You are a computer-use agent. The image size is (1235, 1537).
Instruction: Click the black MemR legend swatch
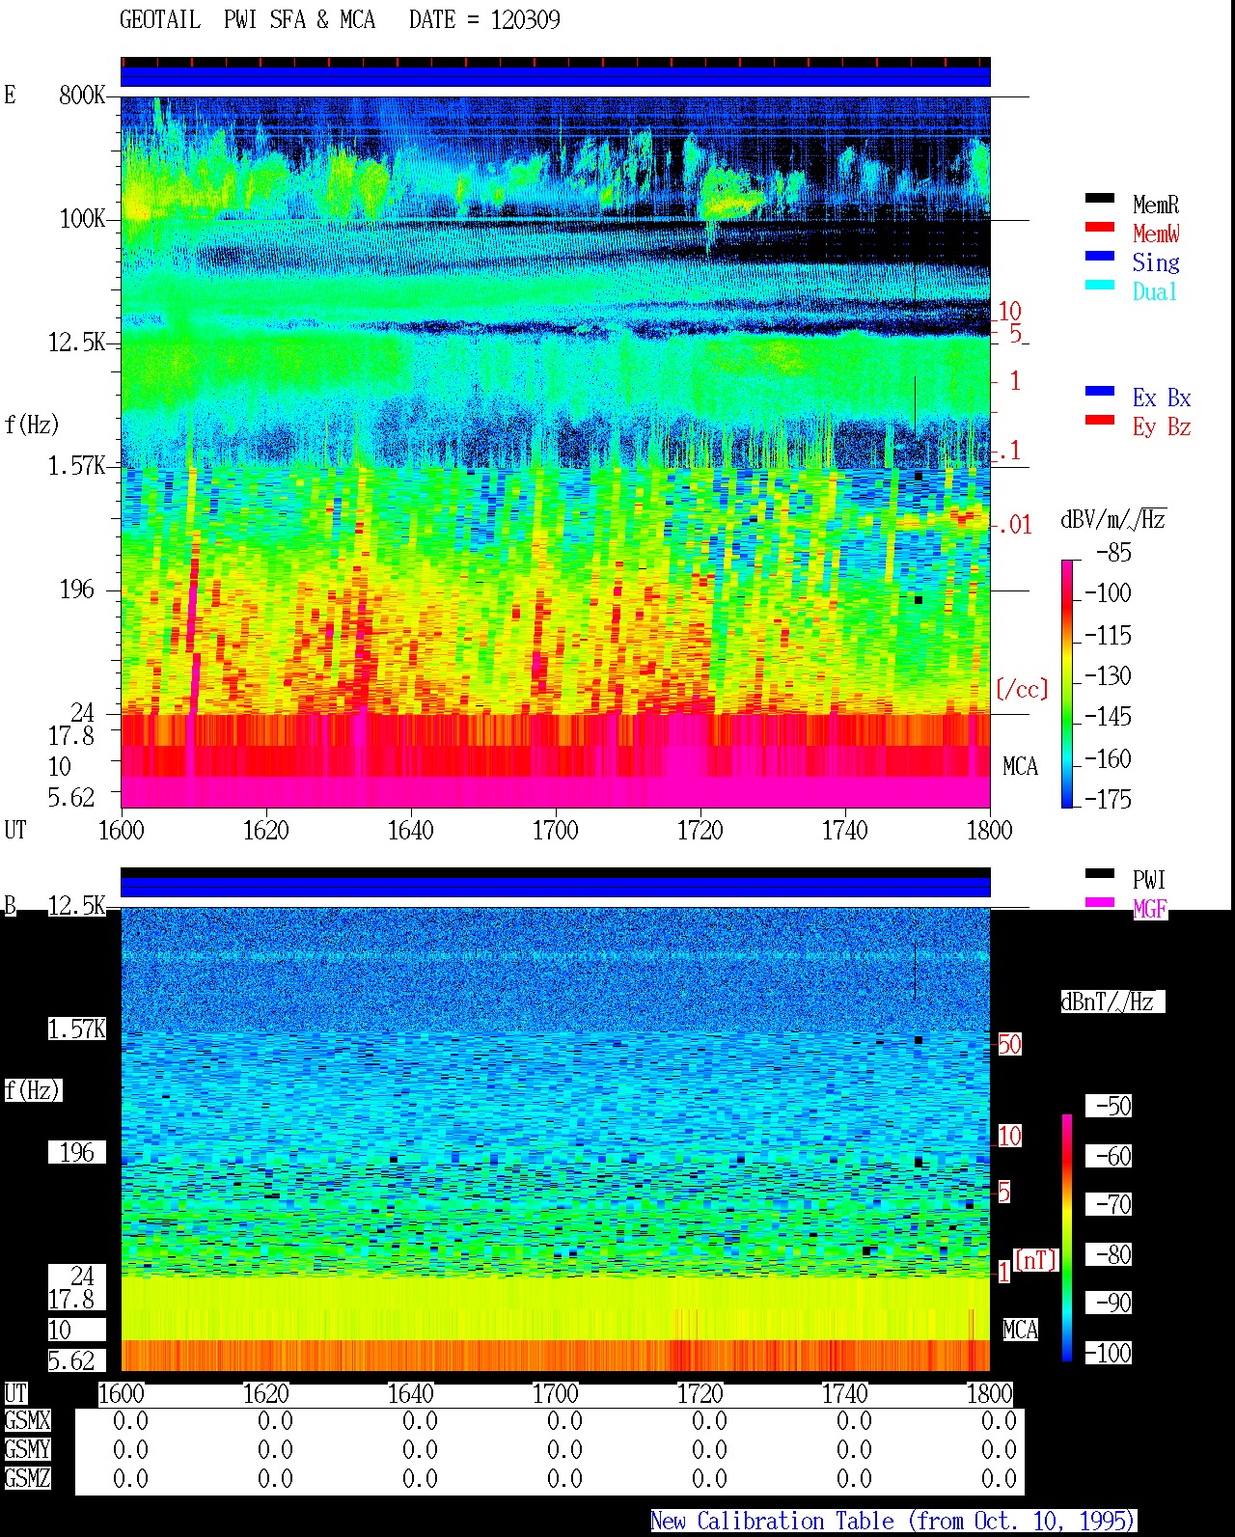(x=1100, y=198)
